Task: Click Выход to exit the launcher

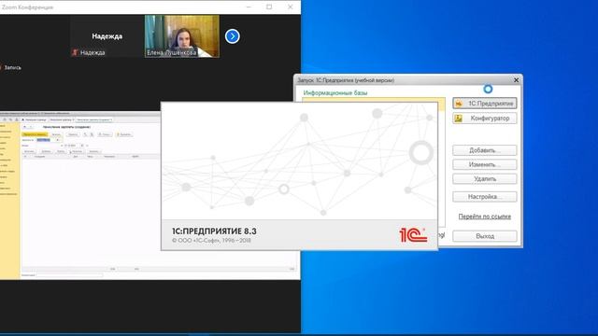Action: [x=485, y=236]
